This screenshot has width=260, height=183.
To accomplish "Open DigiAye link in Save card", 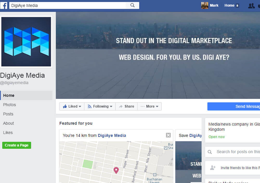I will point(196,135).
